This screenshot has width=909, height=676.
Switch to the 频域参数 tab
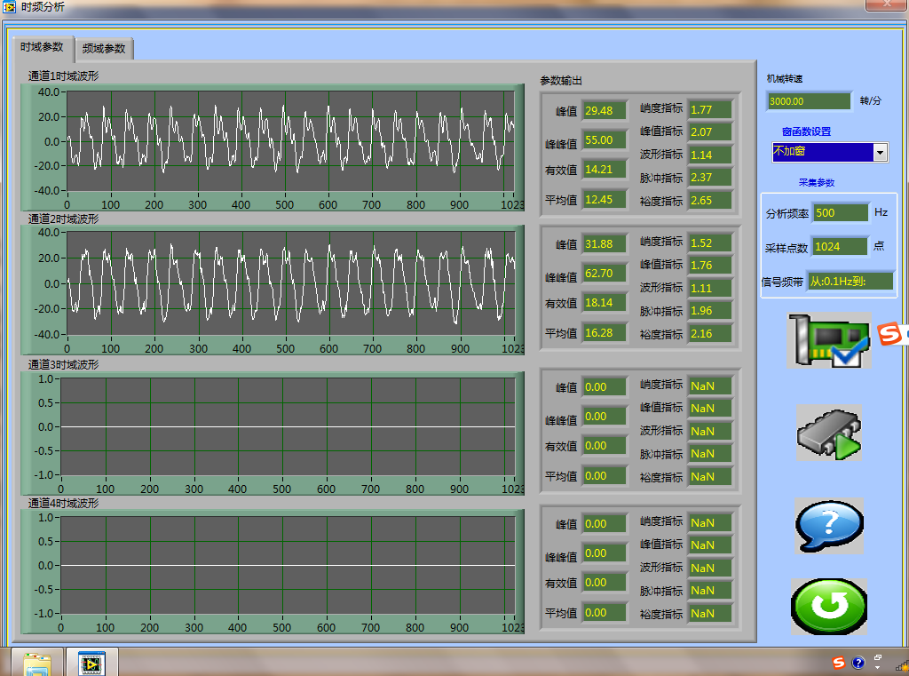pyautogui.click(x=104, y=49)
